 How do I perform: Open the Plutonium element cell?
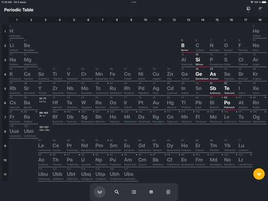(117, 160)
